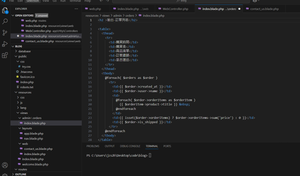
Task: Open the Selection menu
Action: click(33, 1)
